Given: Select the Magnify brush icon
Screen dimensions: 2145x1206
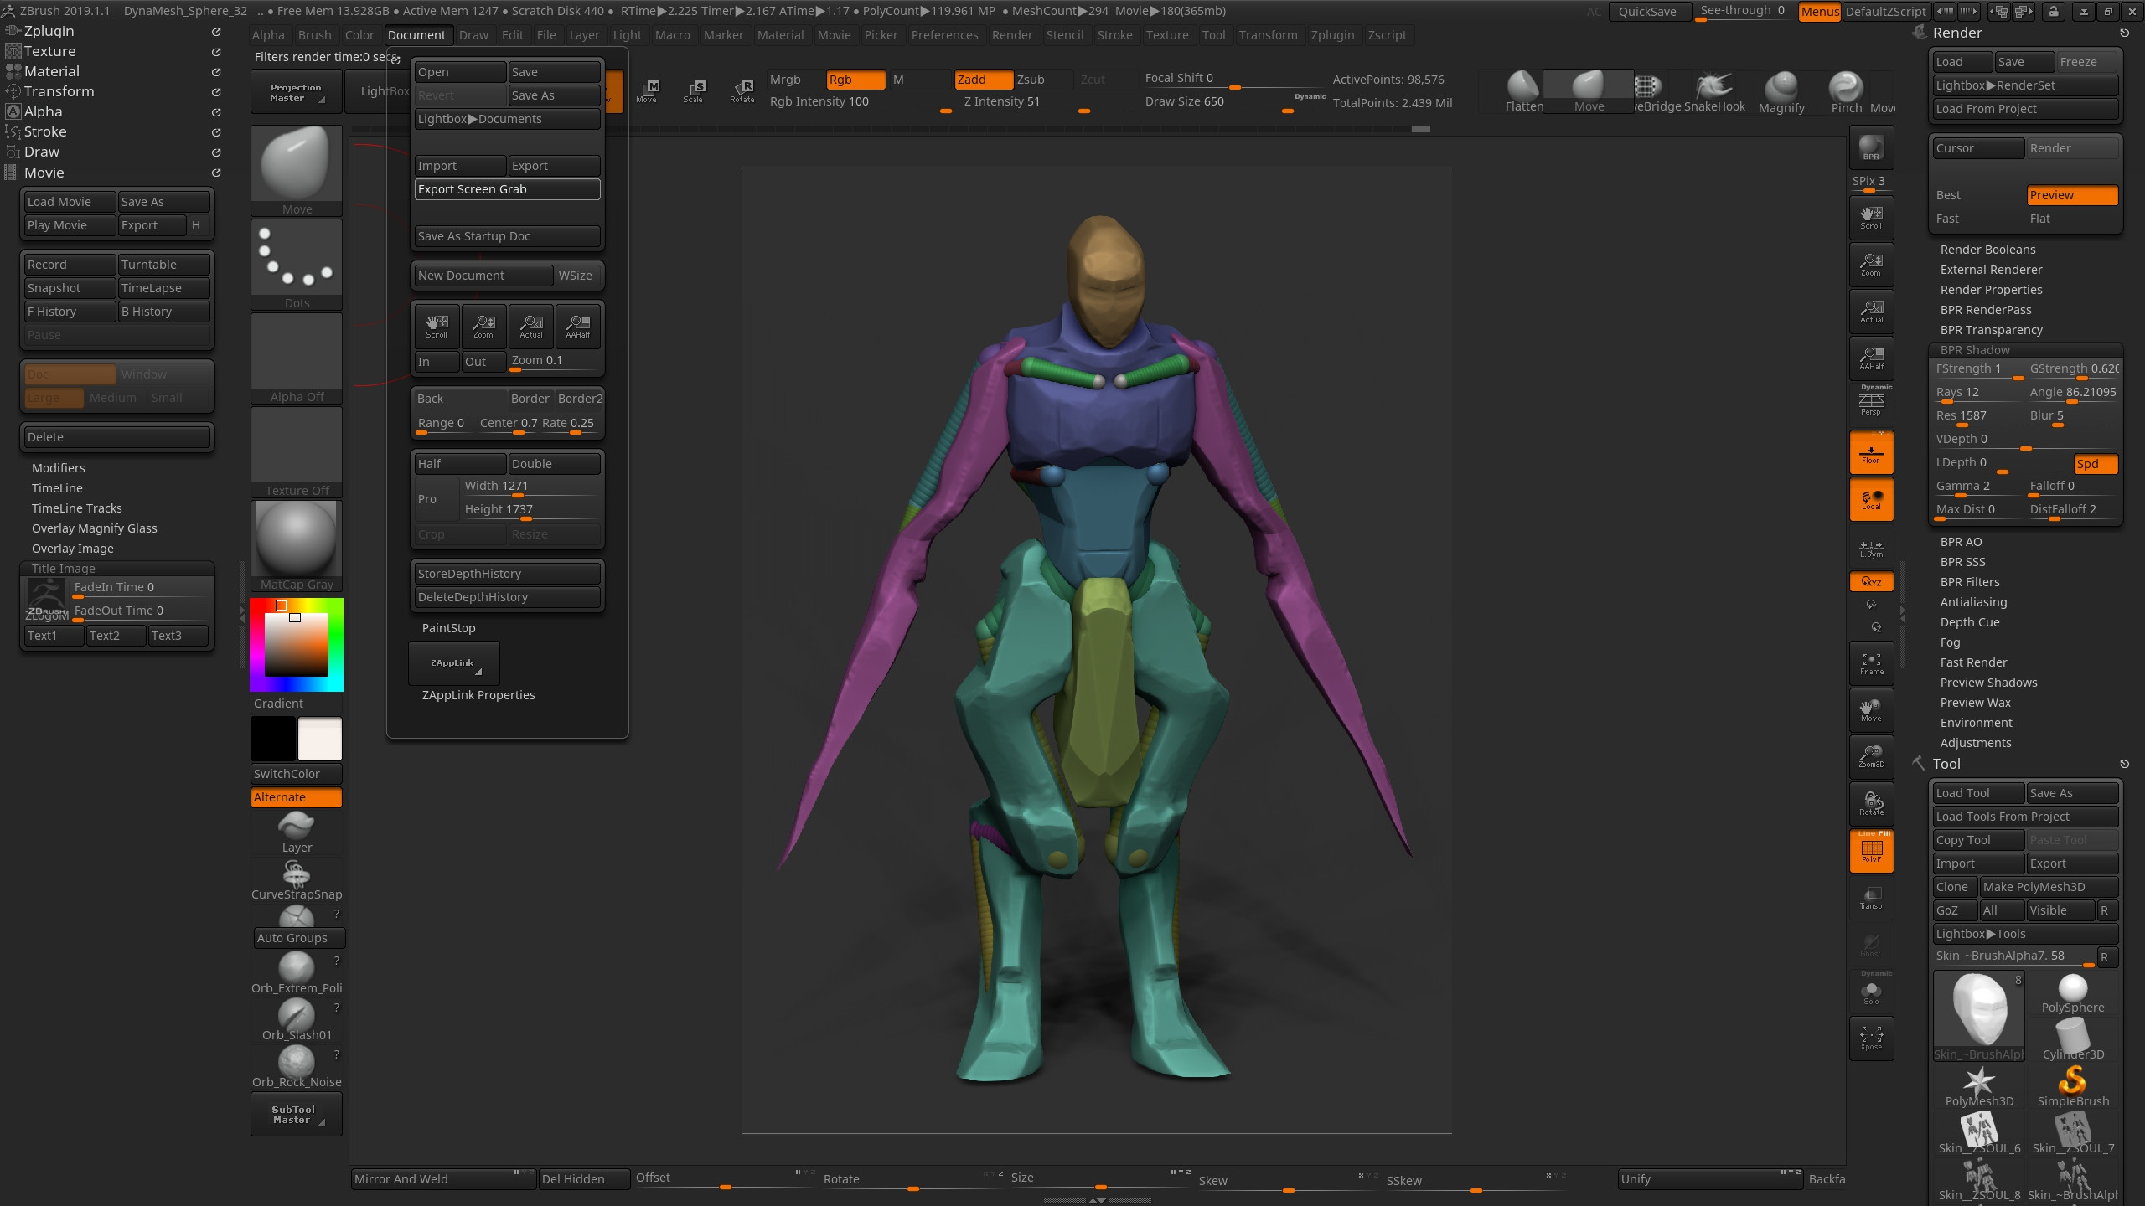Looking at the screenshot, I should (1781, 91).
